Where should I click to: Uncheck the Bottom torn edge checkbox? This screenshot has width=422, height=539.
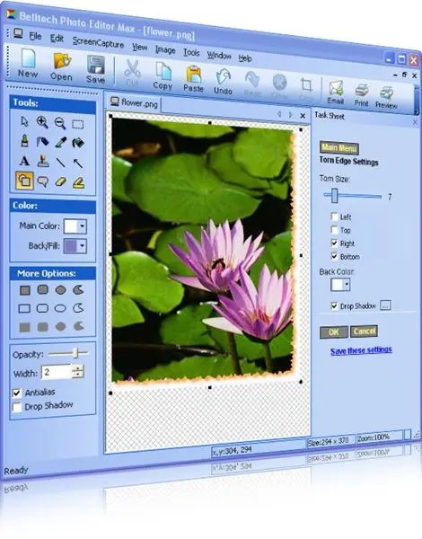pos(334,256)
